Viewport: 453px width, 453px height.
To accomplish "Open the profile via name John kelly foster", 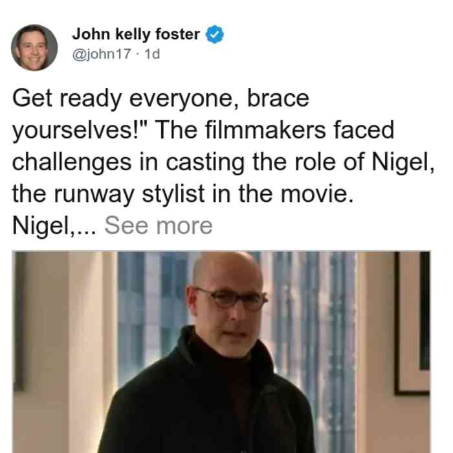I will [x=136, y=34].
